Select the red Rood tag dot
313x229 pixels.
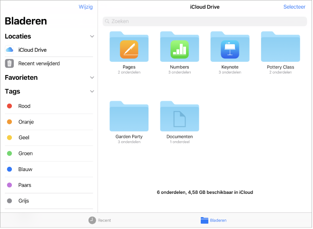point(10,106)
